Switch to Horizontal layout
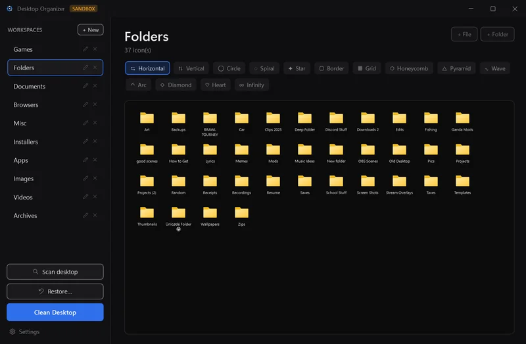 click(147, 68)
